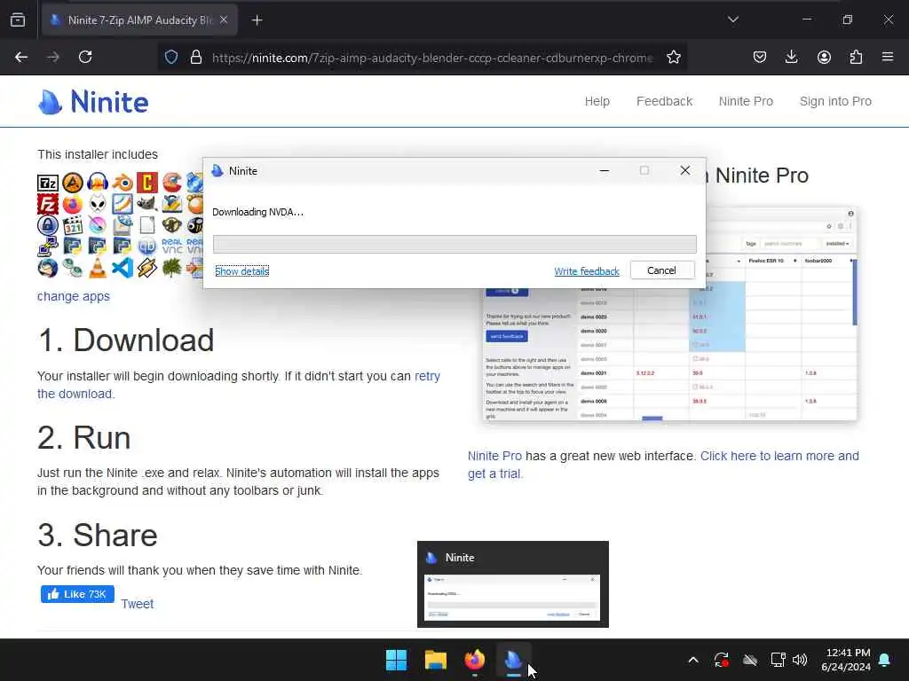Reload the Ninite page
909x681 pixels.
pyautogui.click(x=85, y=57)
